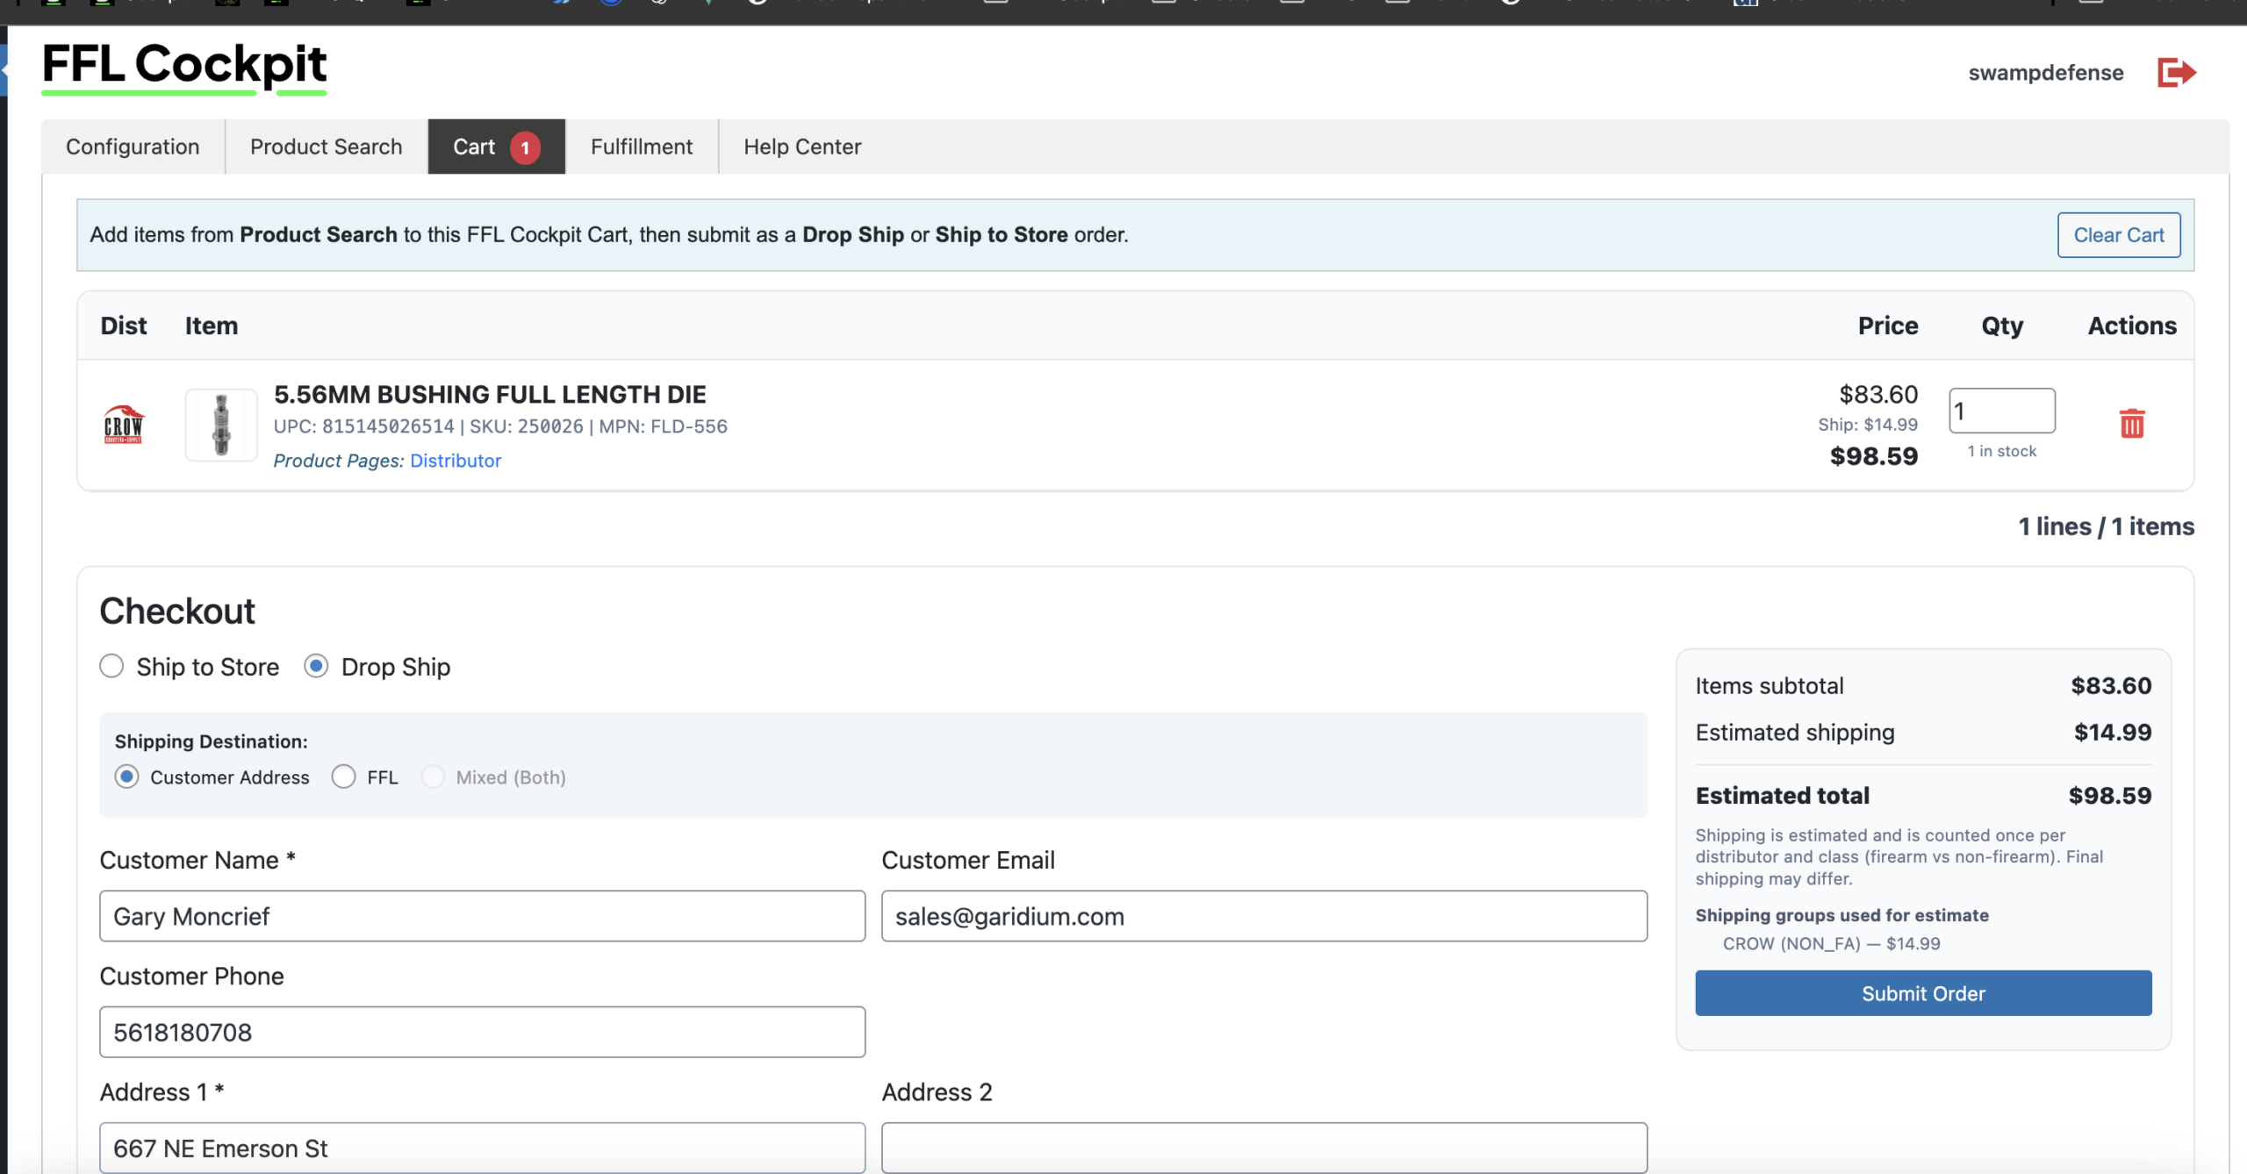2247x1174 pixels.
Task: Click the Customer Phone field
Action: [x=482, y=1032]
